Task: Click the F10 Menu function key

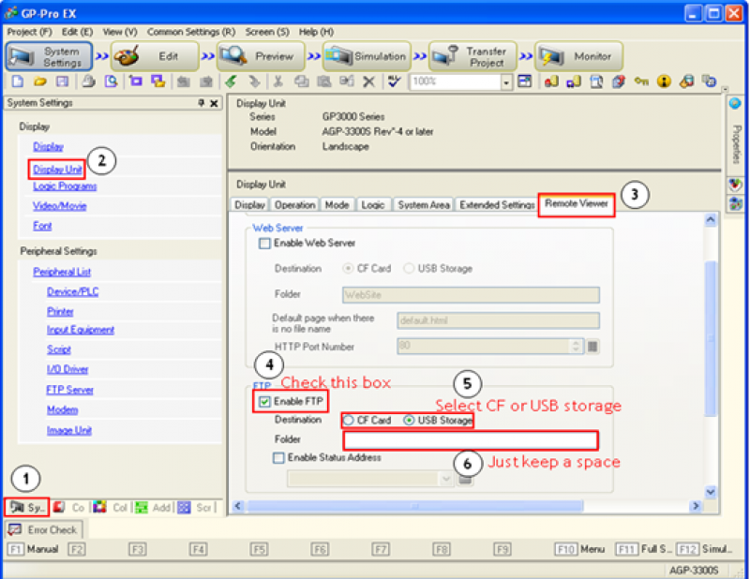Action: coord(579,549)
